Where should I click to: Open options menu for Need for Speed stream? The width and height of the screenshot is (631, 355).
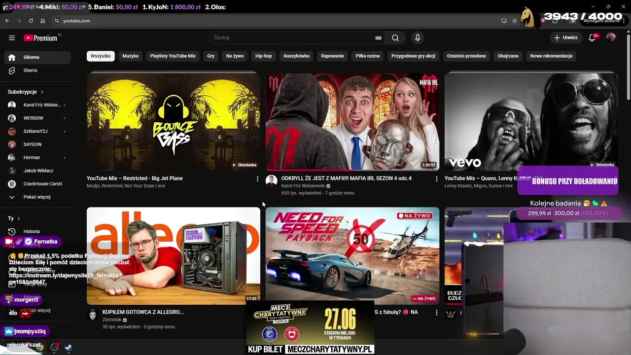[x=436, y=313]
